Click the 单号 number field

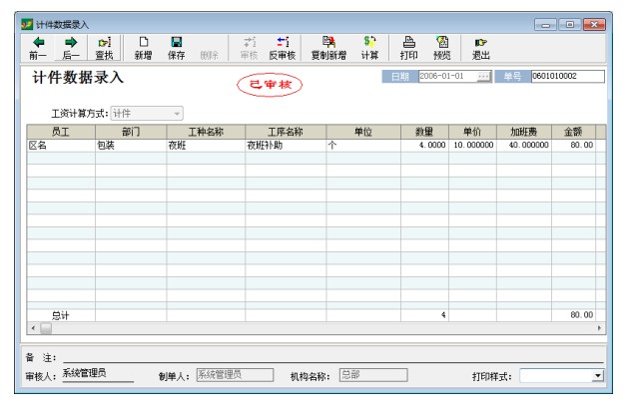coord(566,77)
